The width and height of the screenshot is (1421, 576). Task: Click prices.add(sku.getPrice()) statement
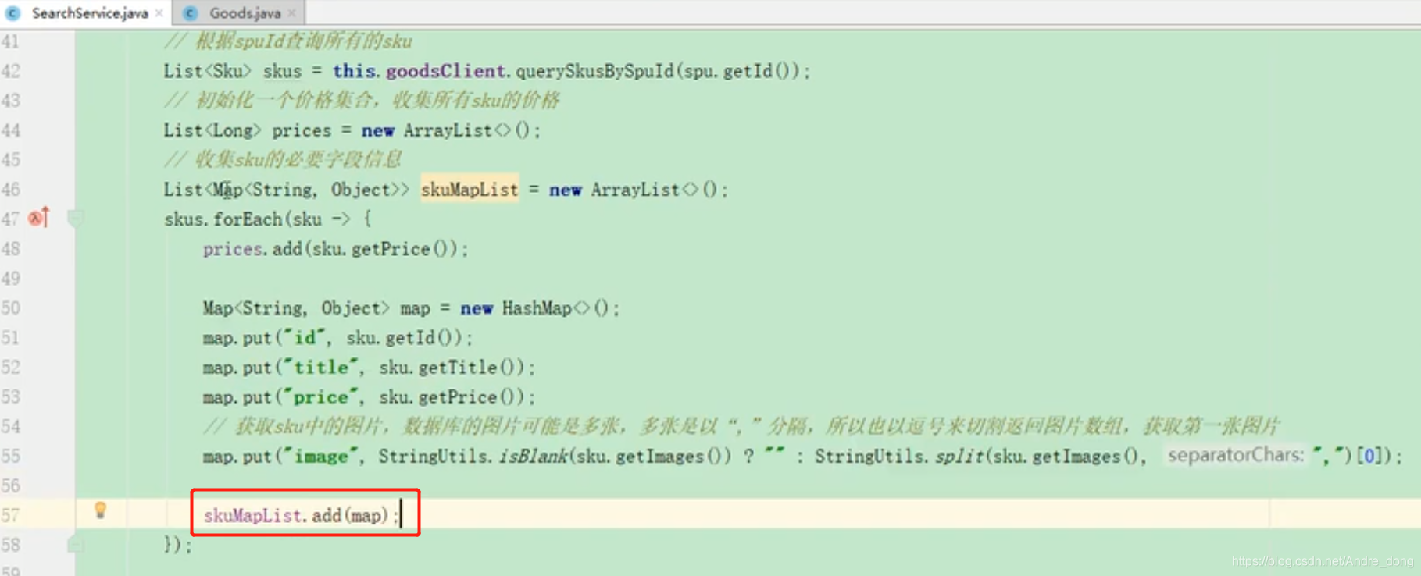pyautogui.click(x=335, y=249)
